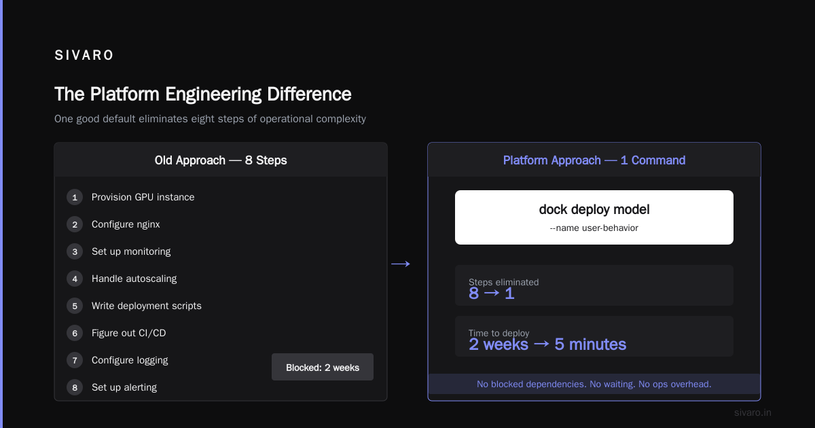Click the "No blocked dependencies" footer banner

(594, 384)
